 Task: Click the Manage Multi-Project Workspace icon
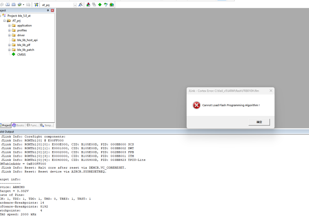click(x=94, y=4)
